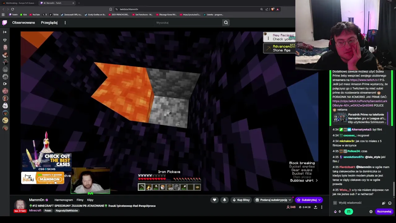396x223 pixels.
Task: Open the three-dot stream options menu
Action: tap(321, 207)
